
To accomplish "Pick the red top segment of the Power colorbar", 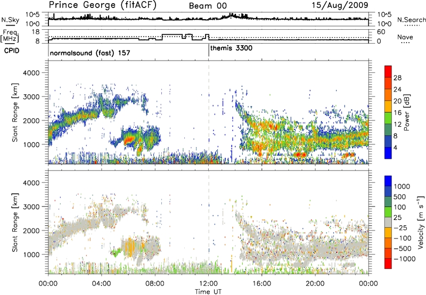I will pos(388,71).
